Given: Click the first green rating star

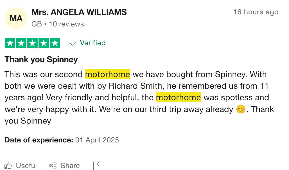Looking at the screenshot, I should point(10,43).
